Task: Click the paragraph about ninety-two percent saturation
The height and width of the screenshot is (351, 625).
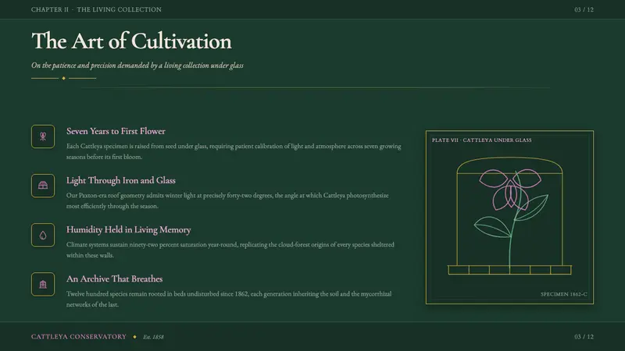Action: click(230, 250)
